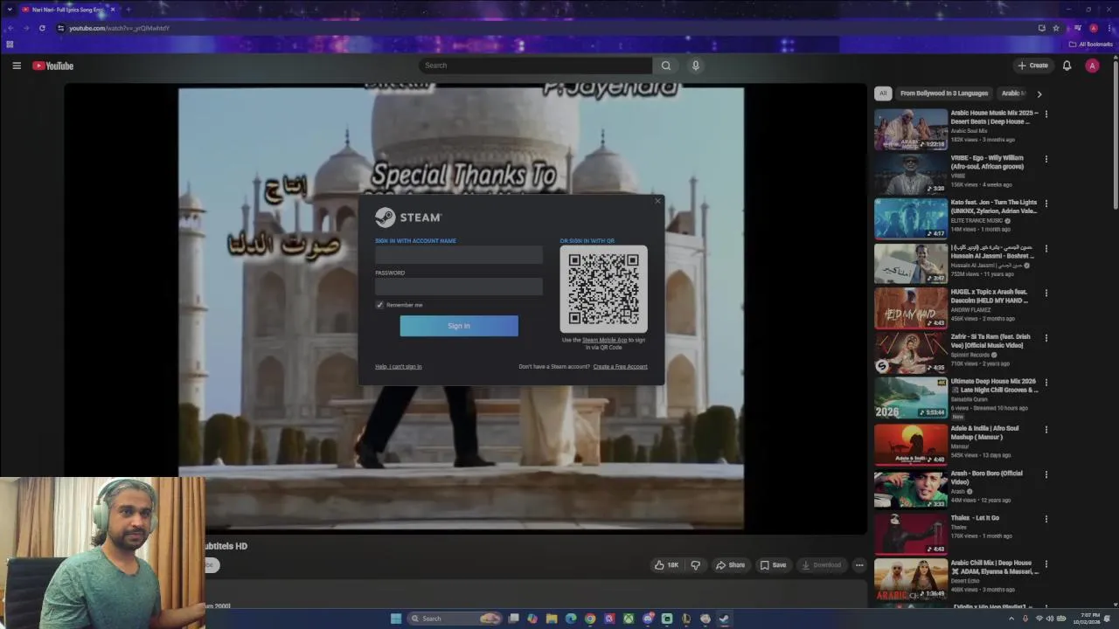The width and height of the screenshot is (1119, 629).
Task: Open the Steam Mobile App link
Action: tap(605, 340)
